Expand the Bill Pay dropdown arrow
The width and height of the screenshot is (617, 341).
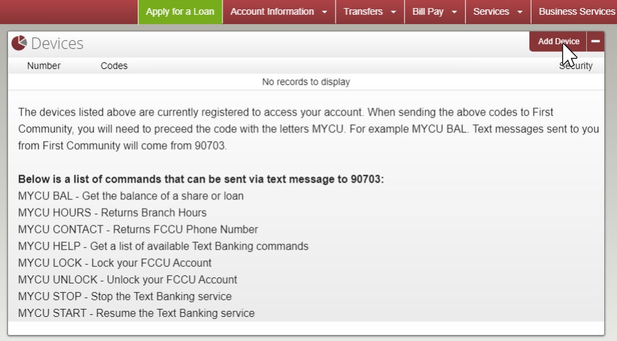[x=454, y=12]
